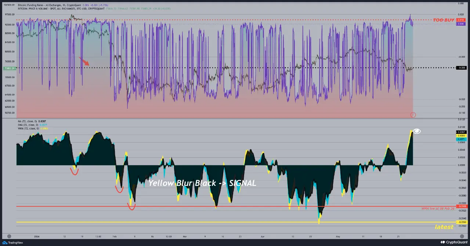470x246 pixels.
Task: Click the TOO BUY text annotation
Action: [444, 20]
